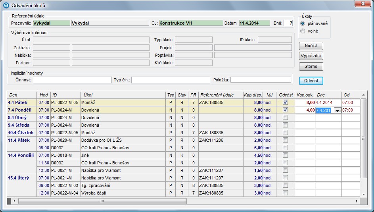
Task: Check Odvést for Výroba částí row
Action: pos(285,193)
